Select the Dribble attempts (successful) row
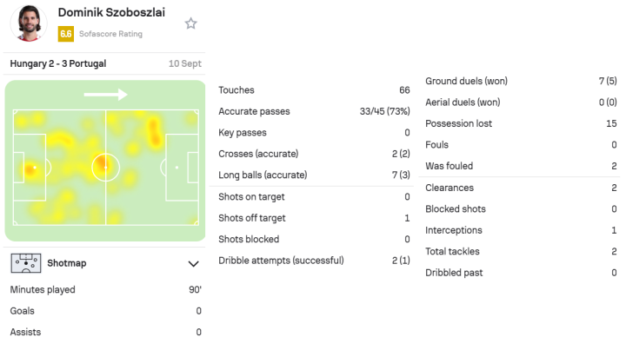Image resolution: width=626 pixels, height=337 pixels. pyautogui.click(x=314, y=261)
